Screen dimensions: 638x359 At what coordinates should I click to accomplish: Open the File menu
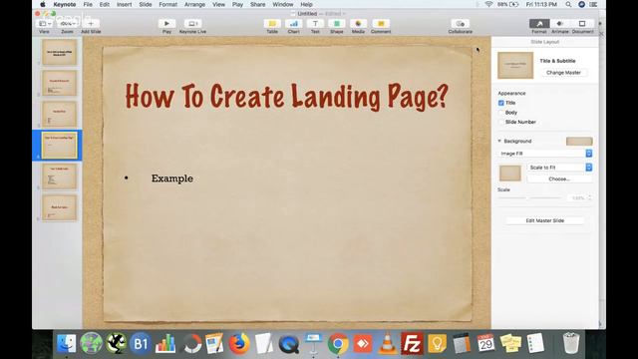pyautogui.click(x=88, y=4)
